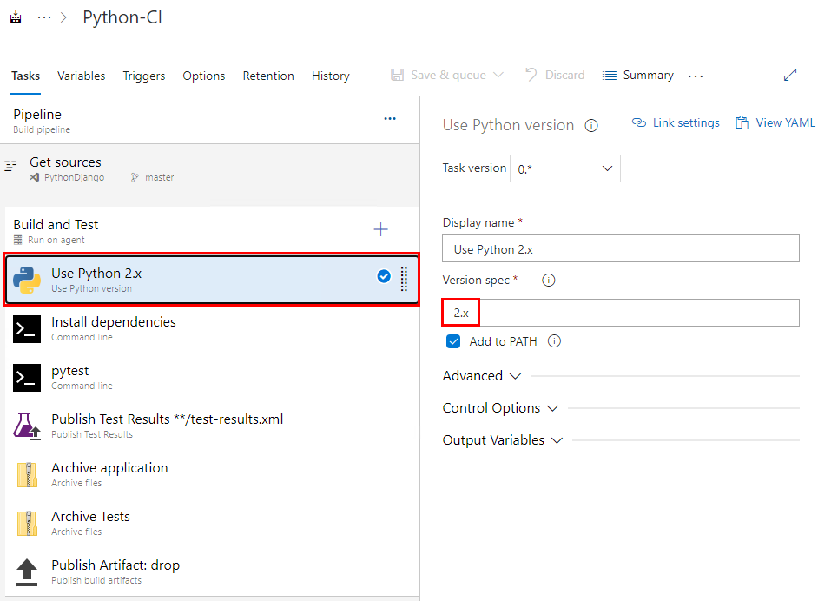Open the breadcrumb ellipsis menu
818x601 pixels.
point(44,17)
